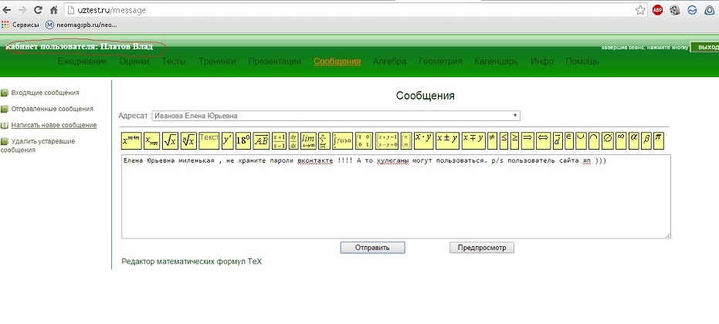719x324 pixels.
Task: Open the Оценки menu
Action: (134, 62)
